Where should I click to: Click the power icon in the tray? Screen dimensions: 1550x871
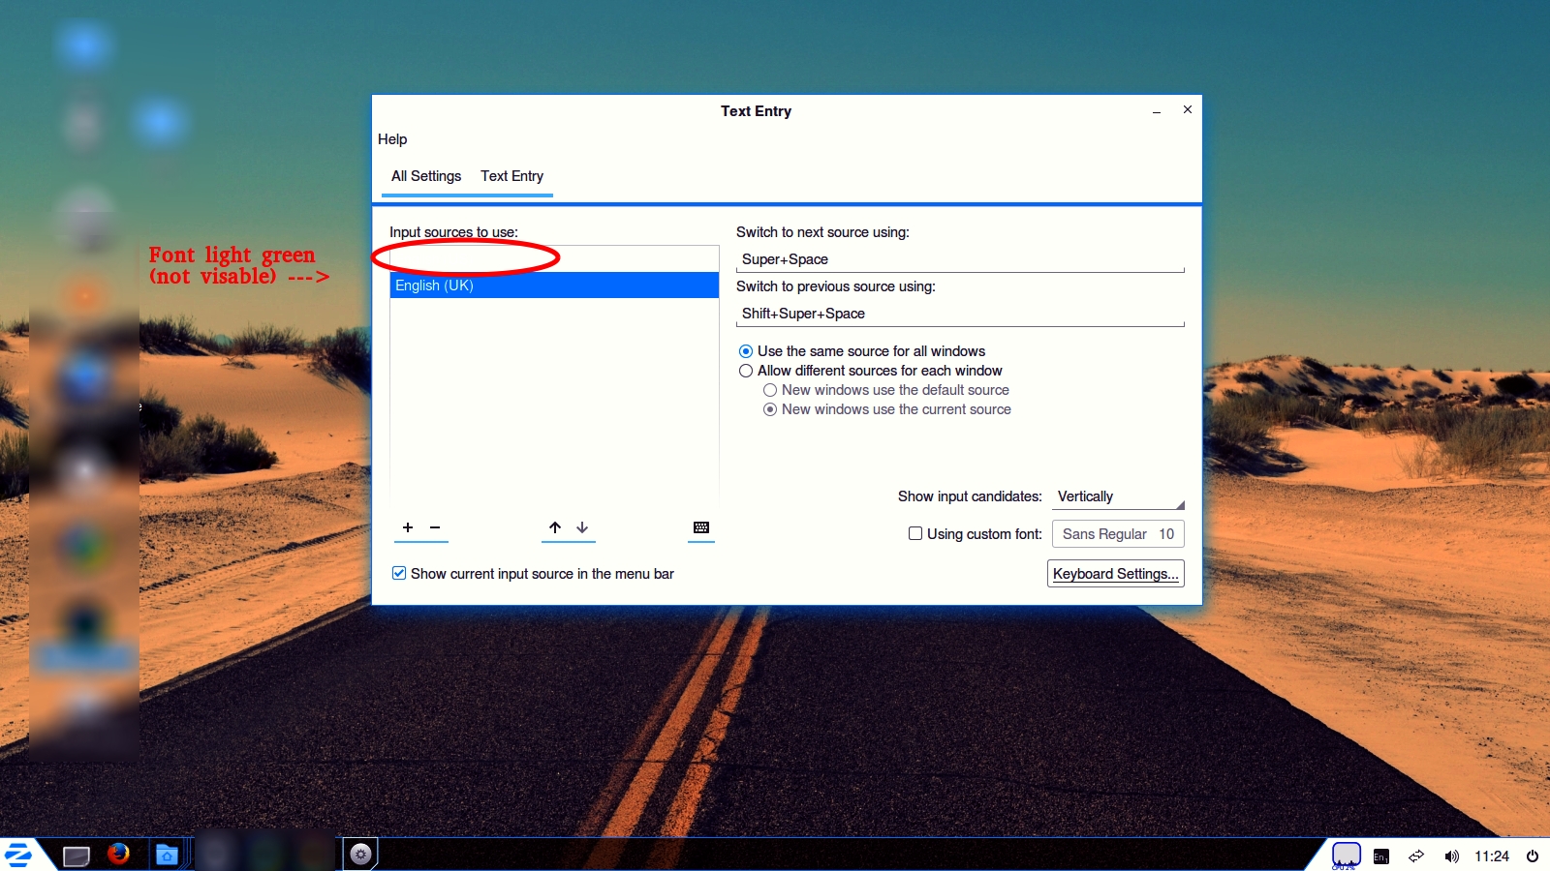[1533, 856]
